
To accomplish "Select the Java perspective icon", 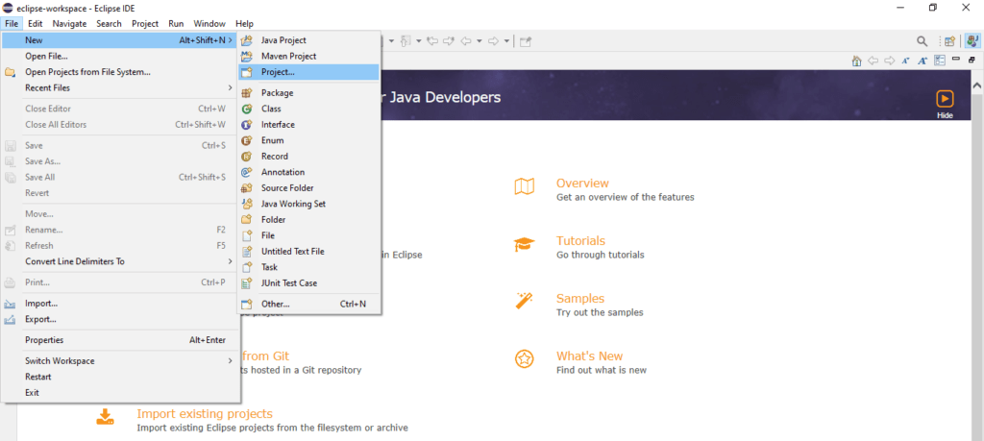I will click(x=972, y=41).
